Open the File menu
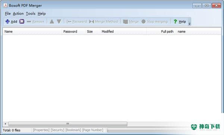 tap(8, 13)
